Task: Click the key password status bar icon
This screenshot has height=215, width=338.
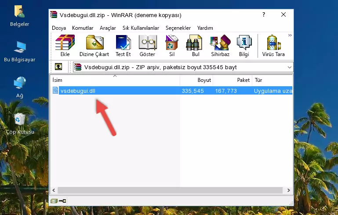Action: (x=62, y=201)
